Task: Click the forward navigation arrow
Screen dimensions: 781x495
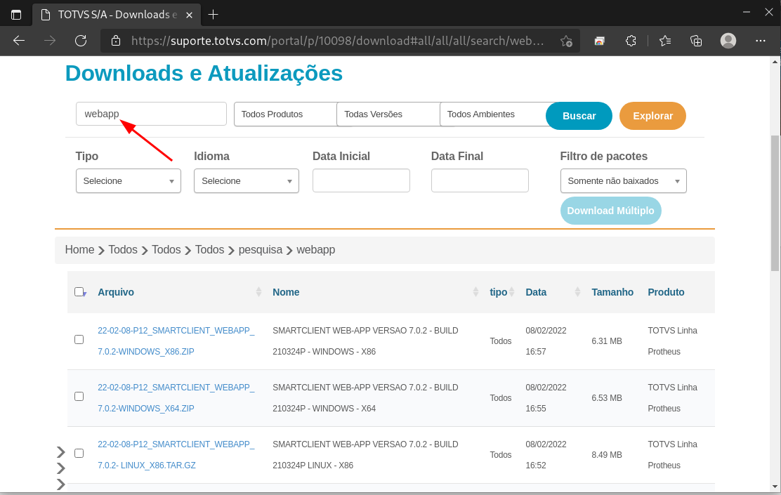Action: [50, 41]
